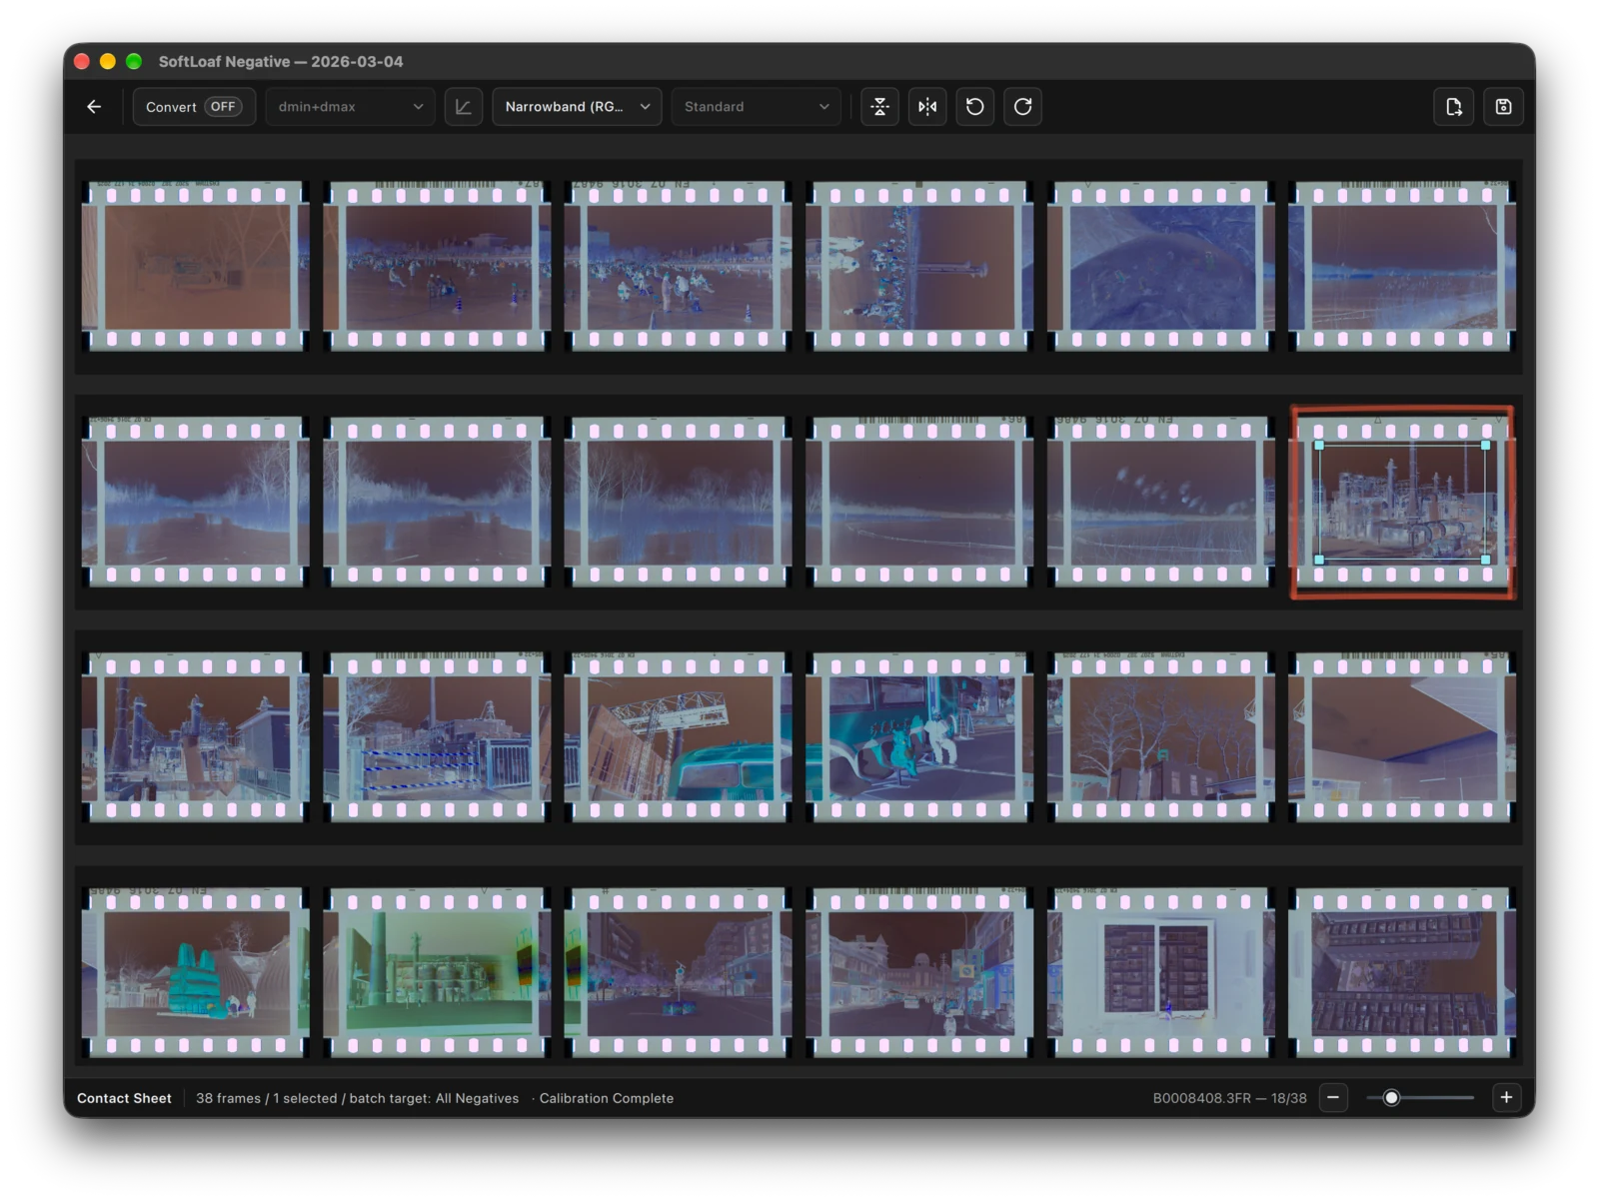Toggle the Convert OFF switch
Image resolution: width=1599 pixels, height=1202 pixels.
(194, 107)
